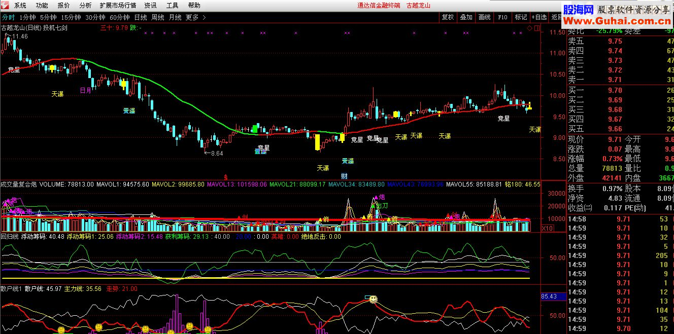Image resolution: width=674 pixels, height=334 pixels.
Task: Open the 功能 menu
Action: (x=42, y=6)
